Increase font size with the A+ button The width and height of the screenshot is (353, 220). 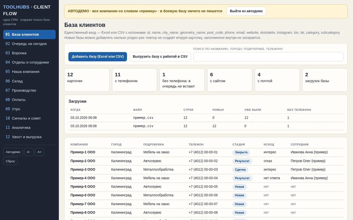tap(39, 152)
